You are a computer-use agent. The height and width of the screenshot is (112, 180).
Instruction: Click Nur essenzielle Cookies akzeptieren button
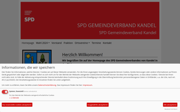point(17,105)
